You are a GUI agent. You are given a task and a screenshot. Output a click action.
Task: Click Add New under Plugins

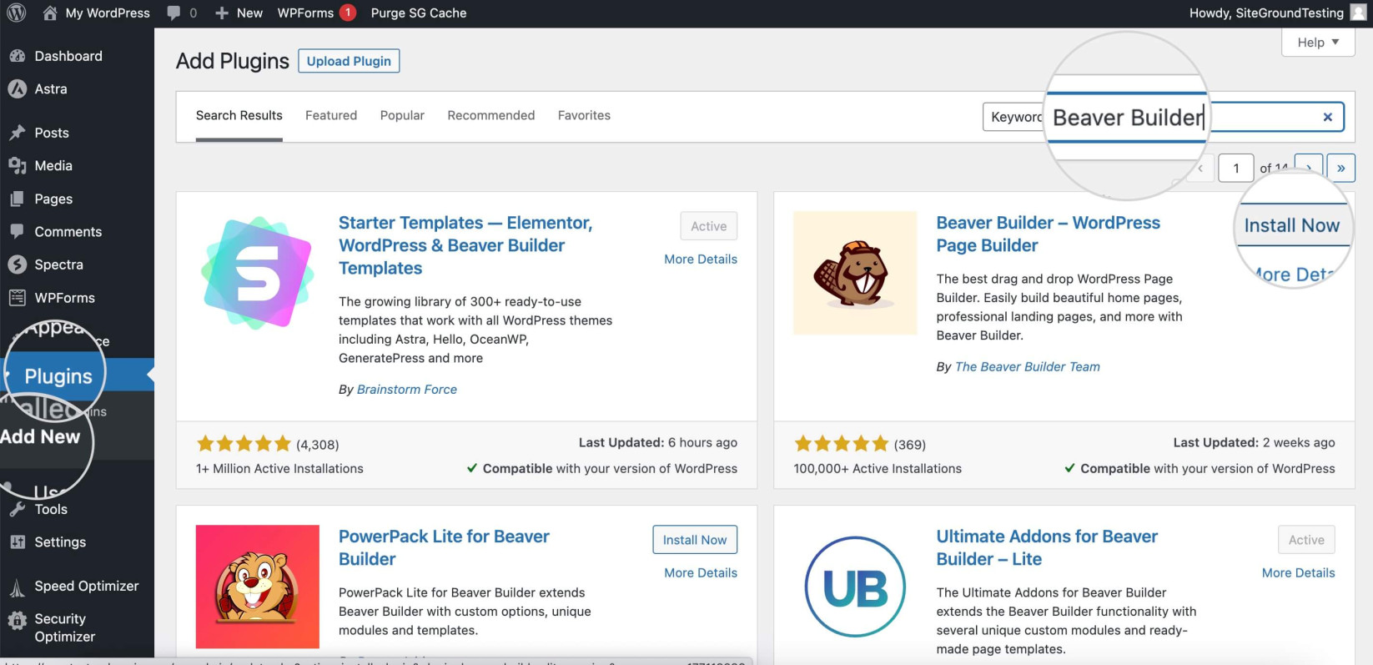point(40,436)
